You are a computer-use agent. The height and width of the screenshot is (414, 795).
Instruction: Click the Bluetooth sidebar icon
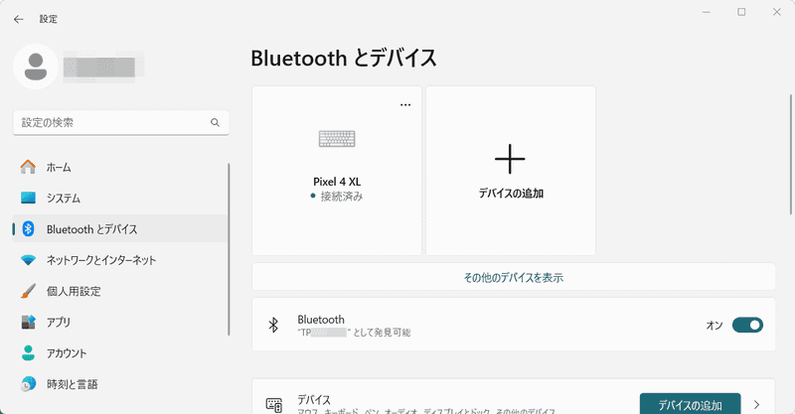pyautogui.click(x=28, y=229)
